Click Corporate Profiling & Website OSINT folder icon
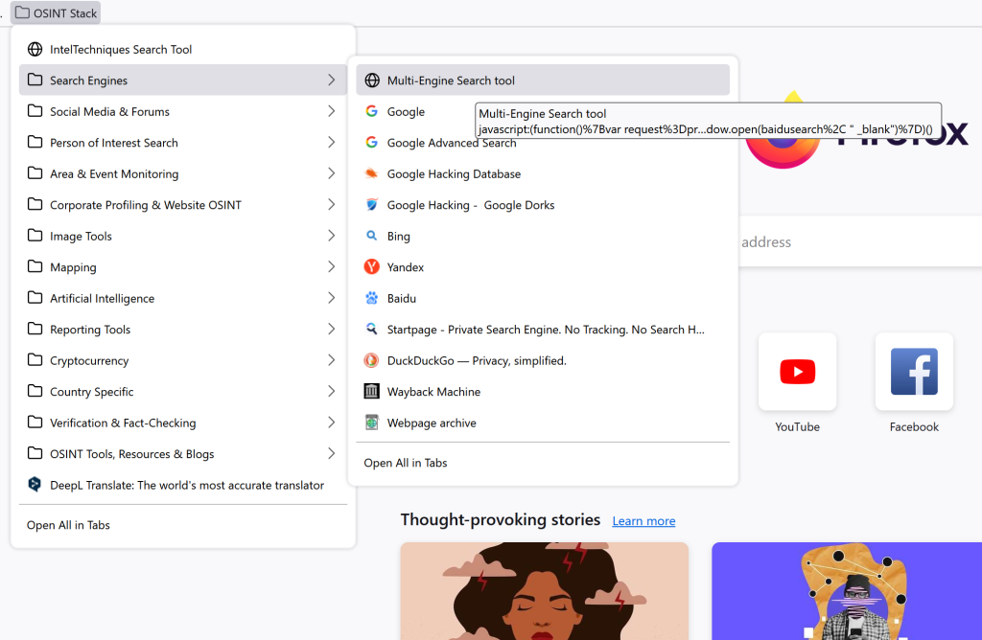982x640 pixels. (x=35, y=205)
